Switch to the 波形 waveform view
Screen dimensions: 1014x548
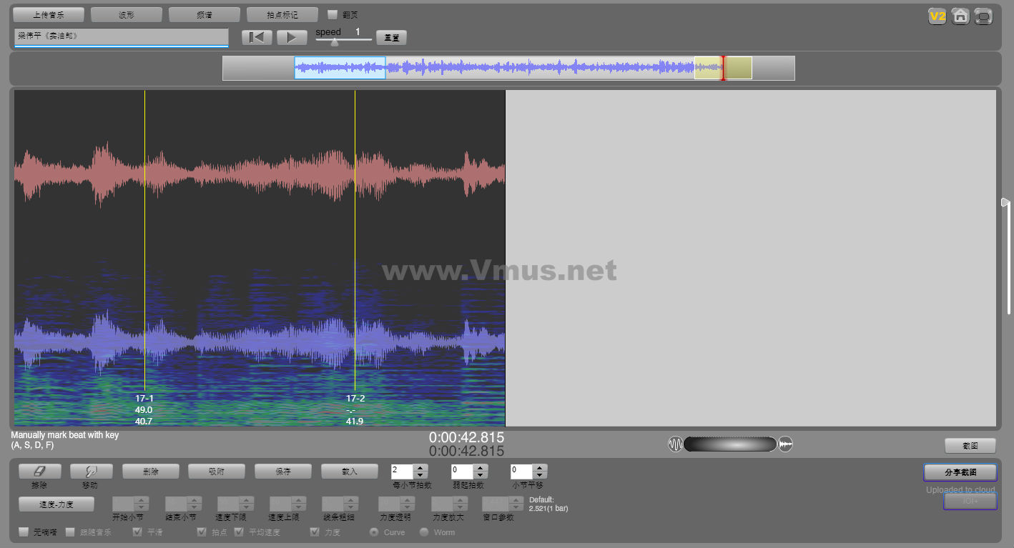click(x=126, y=14)
